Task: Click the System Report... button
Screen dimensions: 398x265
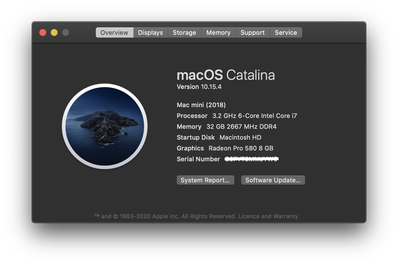Action: (205, 180)
